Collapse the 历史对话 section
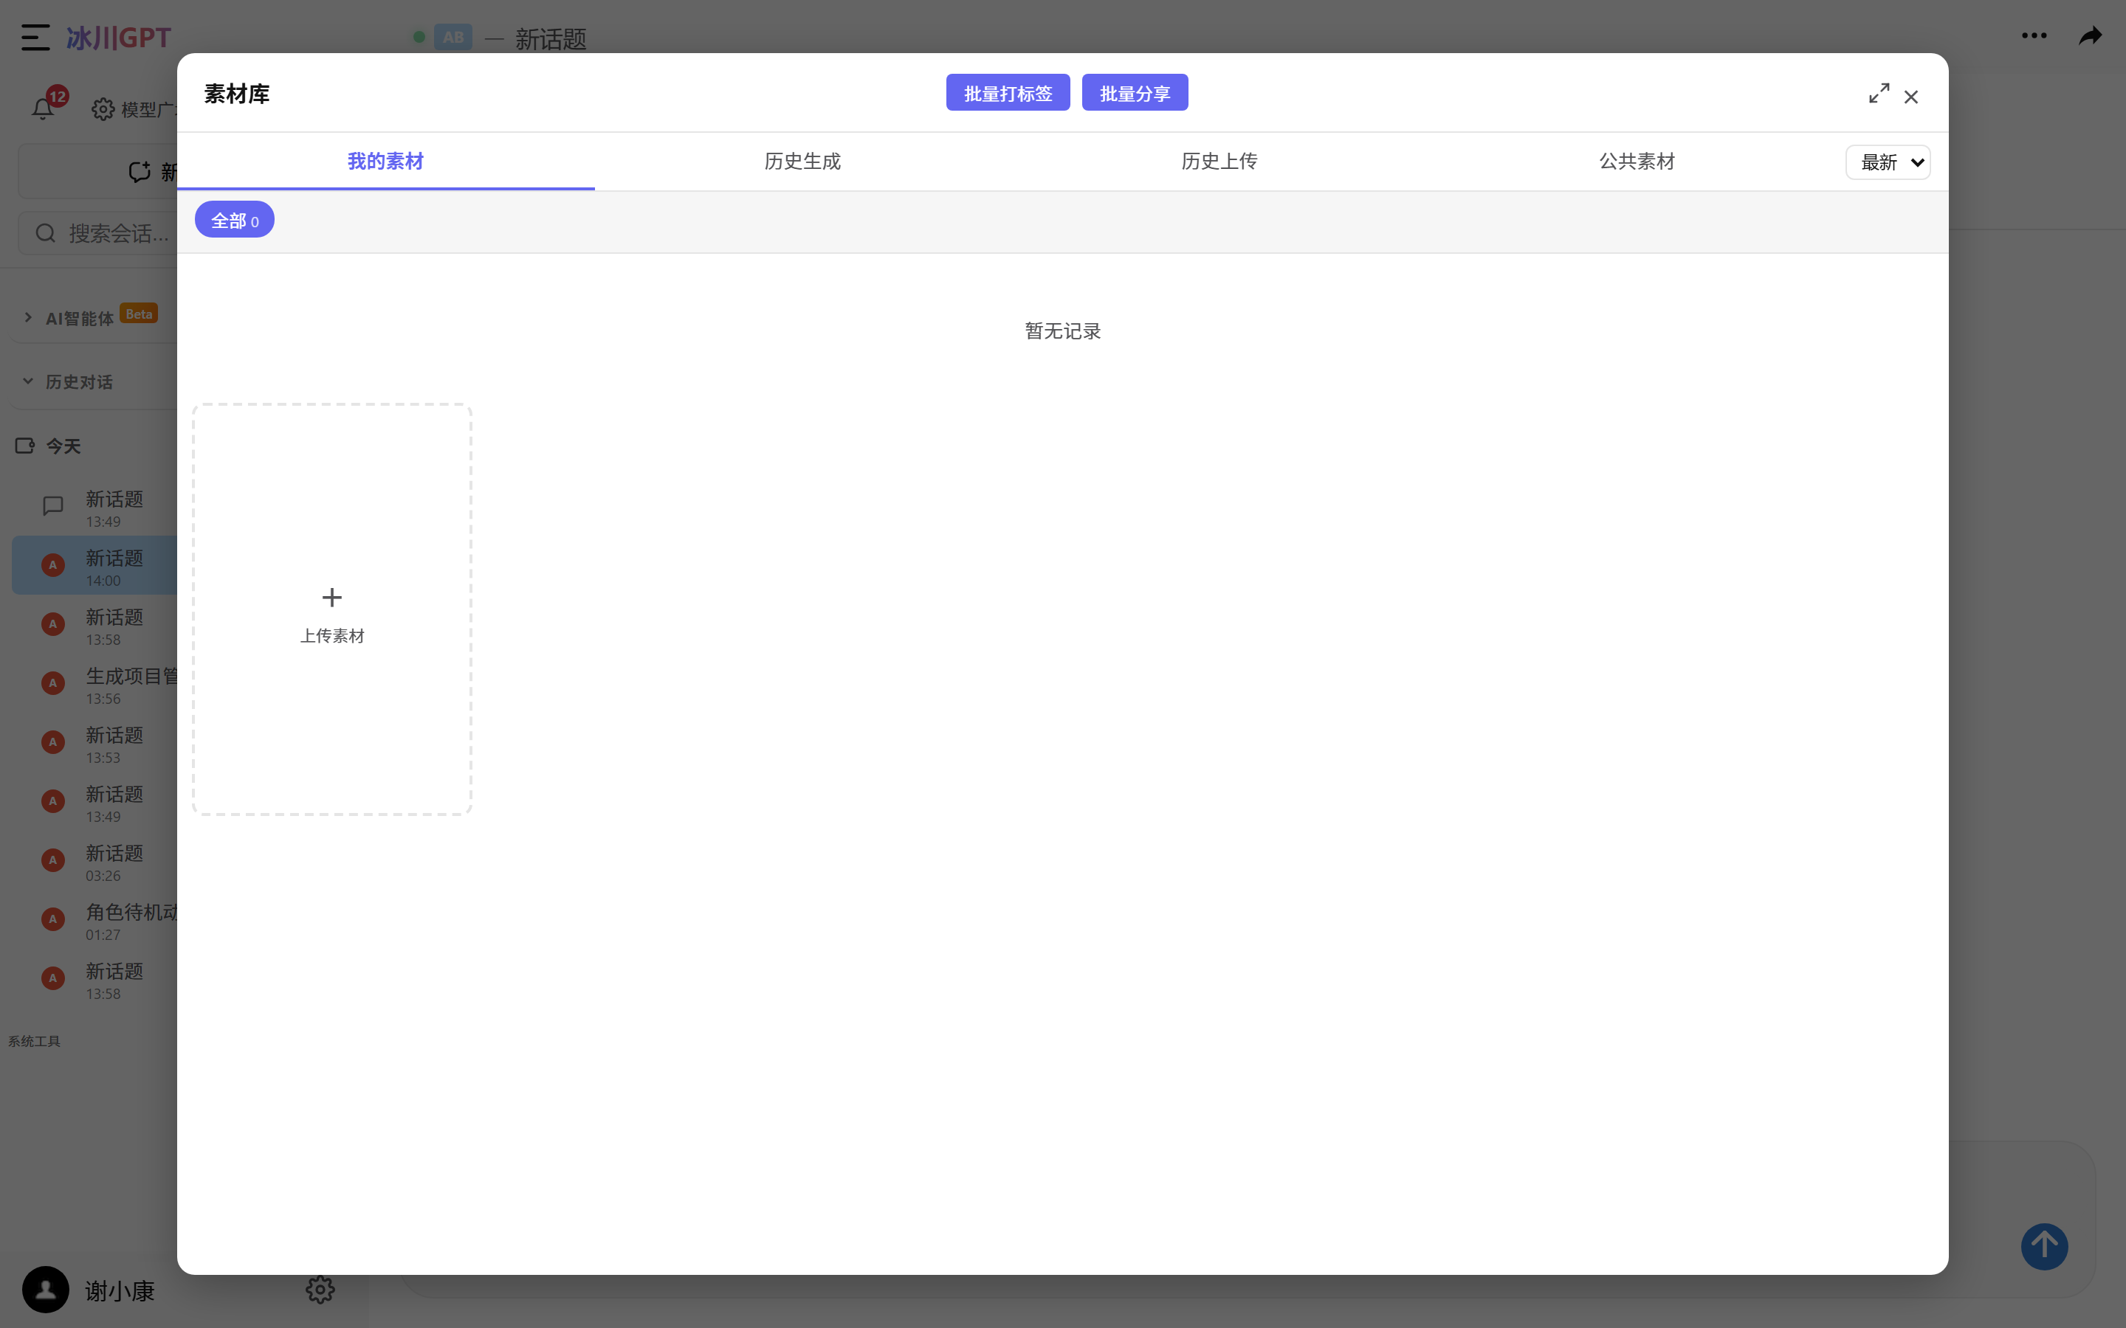This screenshot has height=1328, width=2126. tap(28, 380)
